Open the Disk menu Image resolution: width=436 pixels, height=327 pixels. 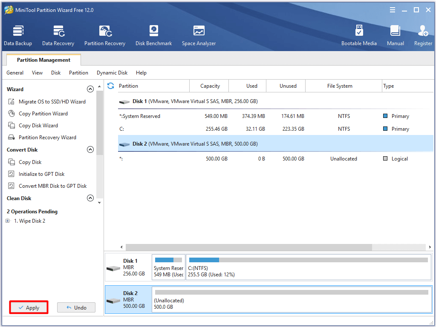tap(56, 73)
